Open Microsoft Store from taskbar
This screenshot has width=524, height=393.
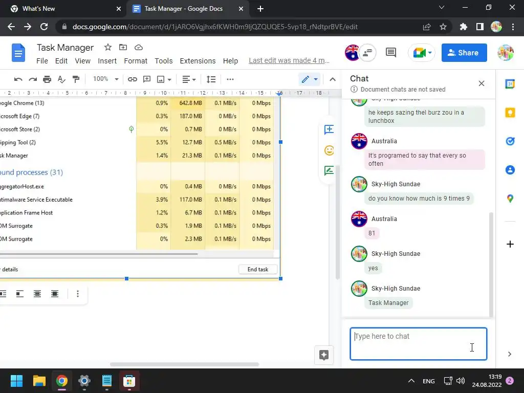coord(129,381)
